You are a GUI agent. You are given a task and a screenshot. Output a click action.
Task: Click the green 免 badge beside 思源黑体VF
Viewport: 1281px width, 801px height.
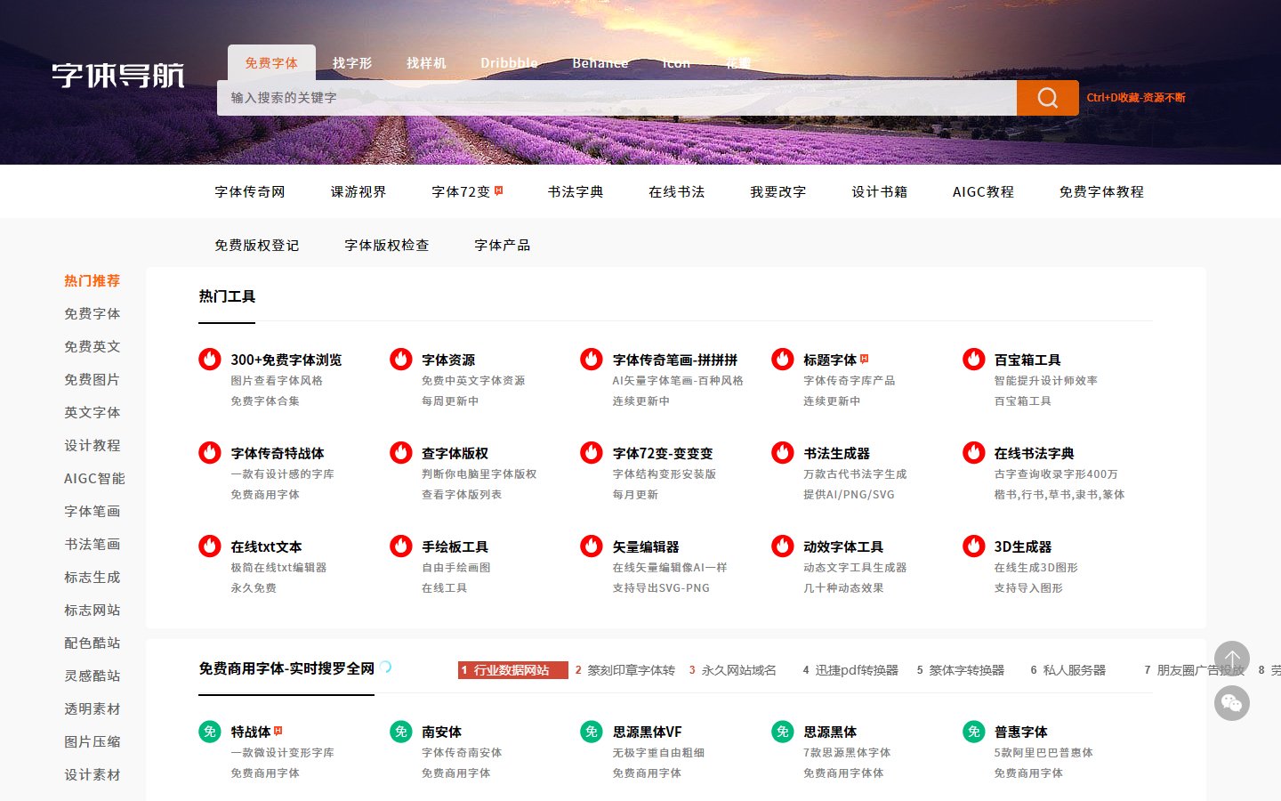click(x=592, y=732)
